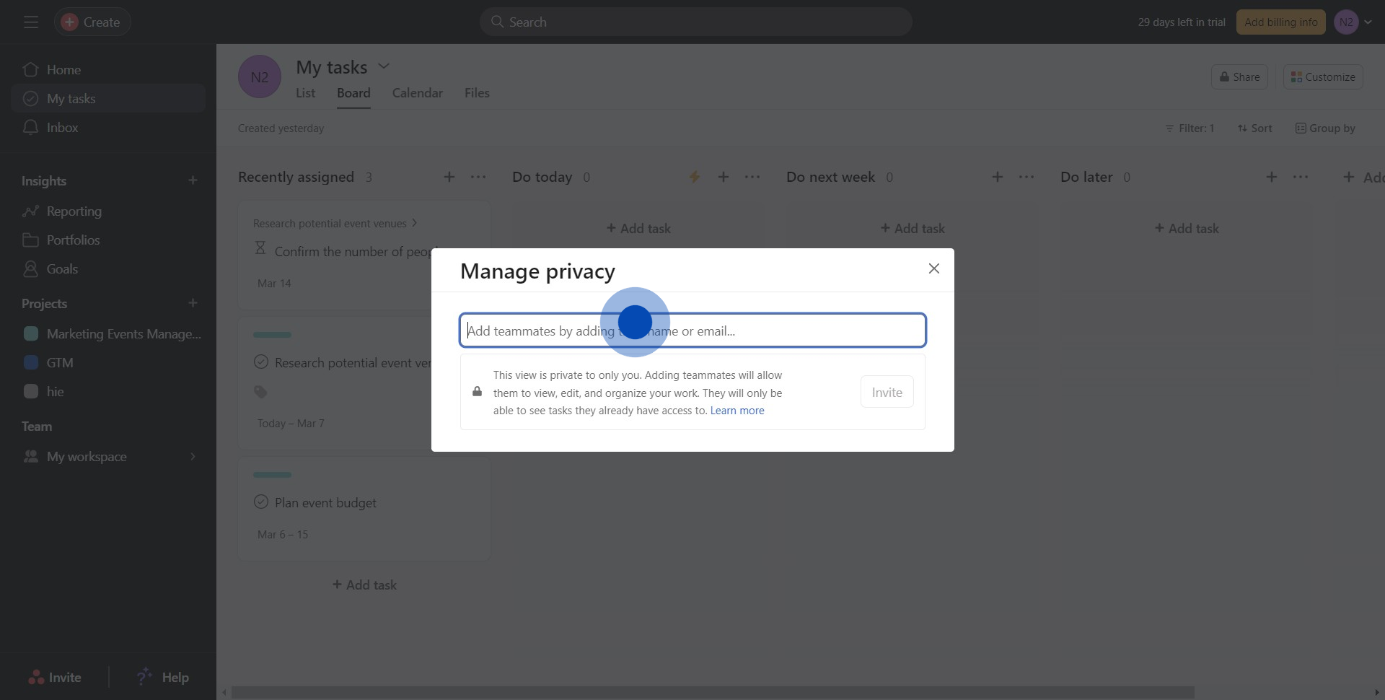Open Reporting in the Insights section
1385x700 pixels.
coord(74,211)
